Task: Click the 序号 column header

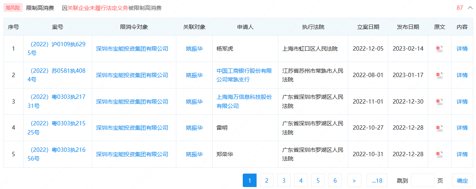Action: coord(13,27)
